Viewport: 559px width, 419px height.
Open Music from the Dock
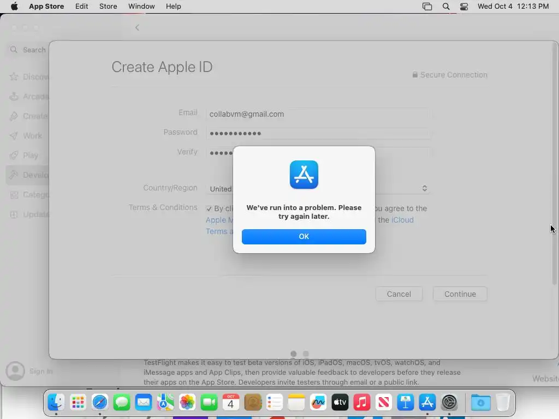pos(362,403)
